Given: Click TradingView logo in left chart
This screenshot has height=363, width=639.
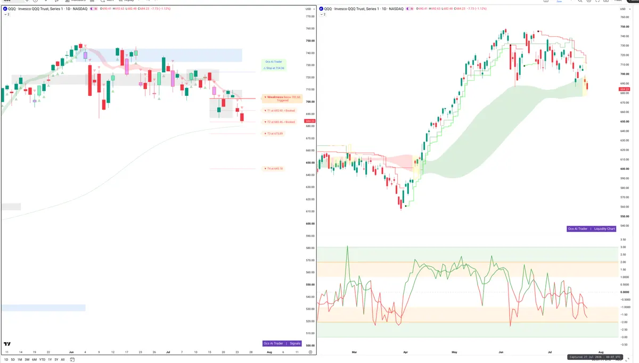Looking at the screenshot, I should 7,345.
